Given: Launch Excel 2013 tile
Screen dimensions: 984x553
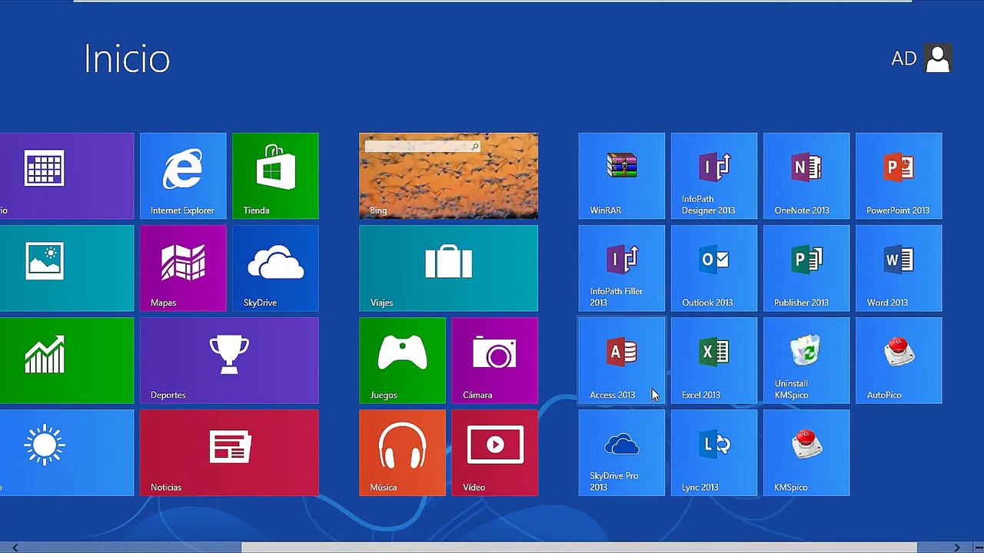Looking at the screenshot, I should 714,360.
